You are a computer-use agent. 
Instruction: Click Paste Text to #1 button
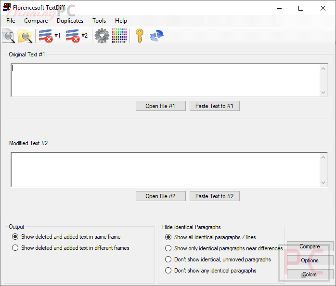click(x=215, y=106)
